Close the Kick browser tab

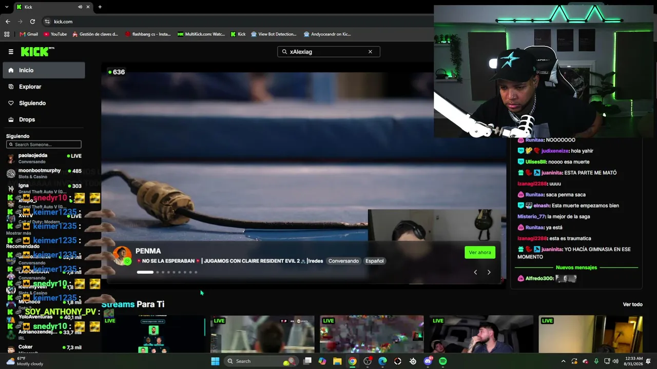[88, 7]
